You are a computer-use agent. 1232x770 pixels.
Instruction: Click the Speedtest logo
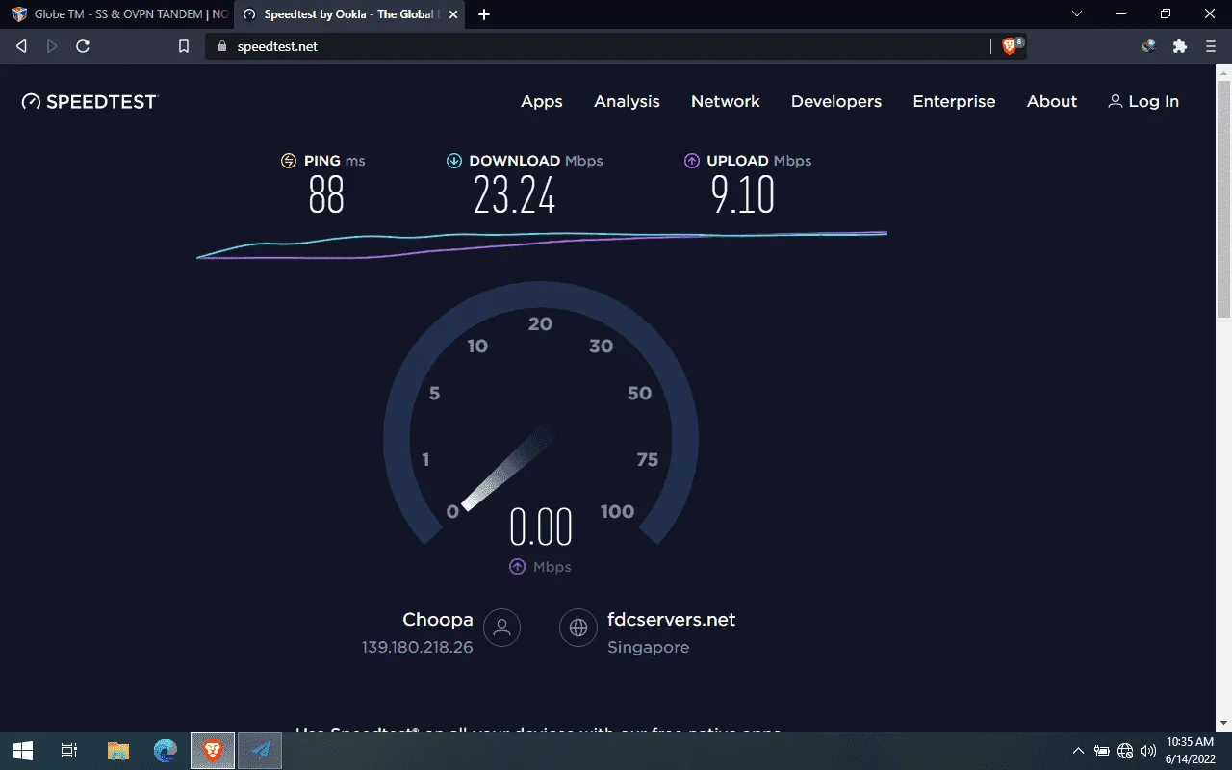(x=89, y=101)
